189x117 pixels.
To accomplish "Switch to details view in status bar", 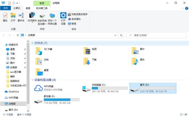I will (182, 114).
